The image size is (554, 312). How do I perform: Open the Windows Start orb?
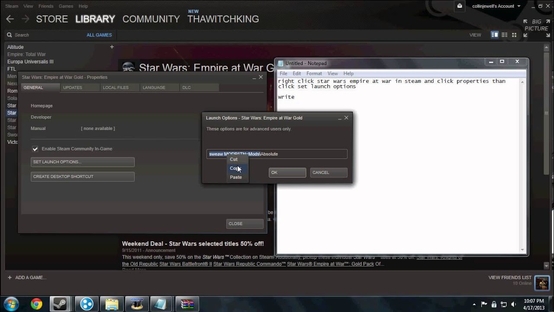point(11,304)
